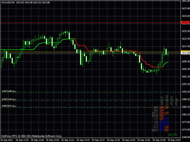Click the 1585.10 price axis label

click(186, 107)
